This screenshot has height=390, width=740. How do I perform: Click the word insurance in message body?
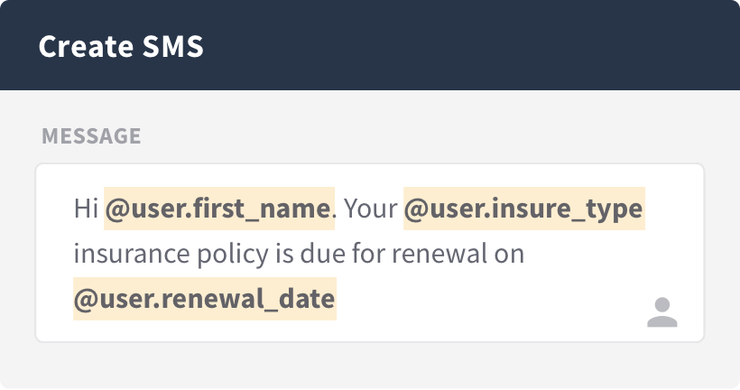click(132, 254)
